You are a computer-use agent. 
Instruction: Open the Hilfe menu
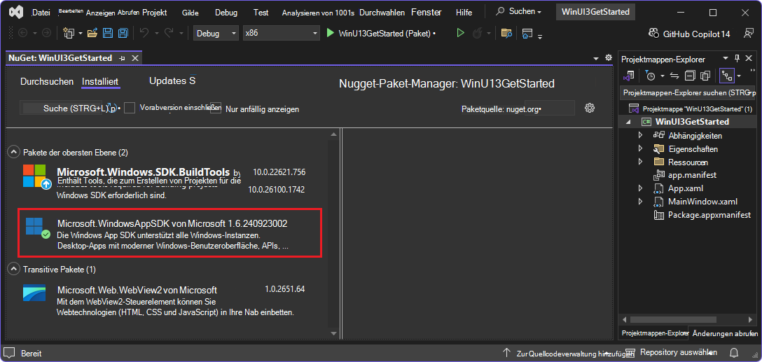(x=464, y=13)
